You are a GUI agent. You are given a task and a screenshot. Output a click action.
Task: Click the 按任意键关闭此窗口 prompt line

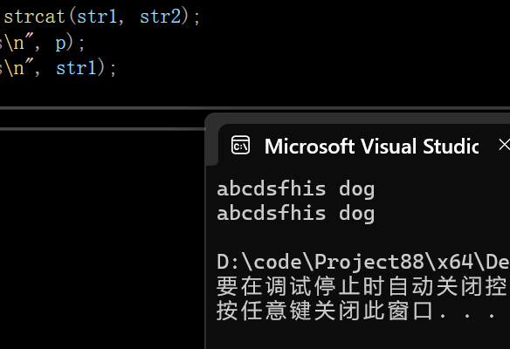coord(356,311)
